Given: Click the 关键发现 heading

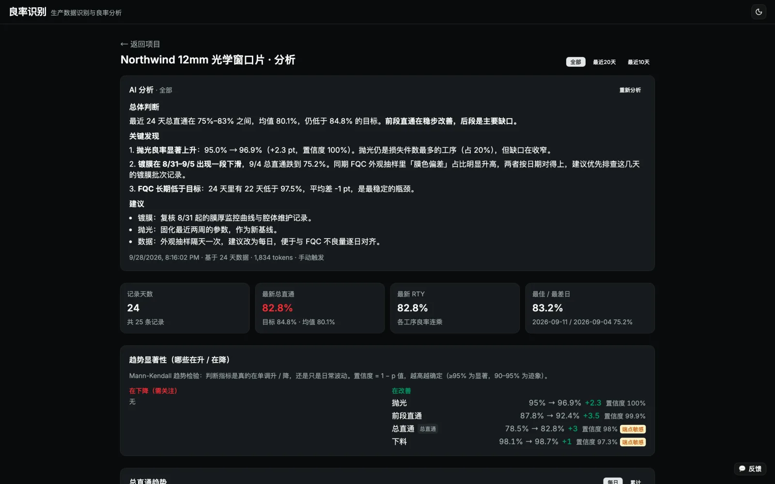Looking at the screenshot, I should tap(144, 136).
